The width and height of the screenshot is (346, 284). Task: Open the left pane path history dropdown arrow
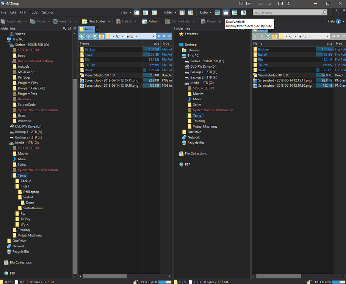point(153,36)
